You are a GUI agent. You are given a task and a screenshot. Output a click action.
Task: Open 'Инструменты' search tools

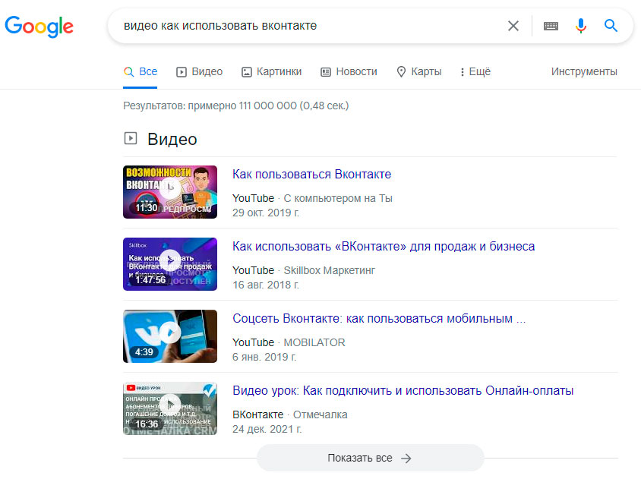click(x=584, y=71)
